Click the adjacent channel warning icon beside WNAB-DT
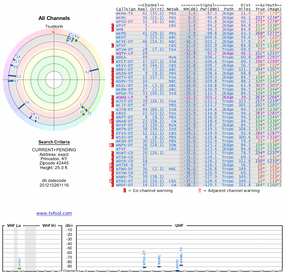 [x=110, y=121]
